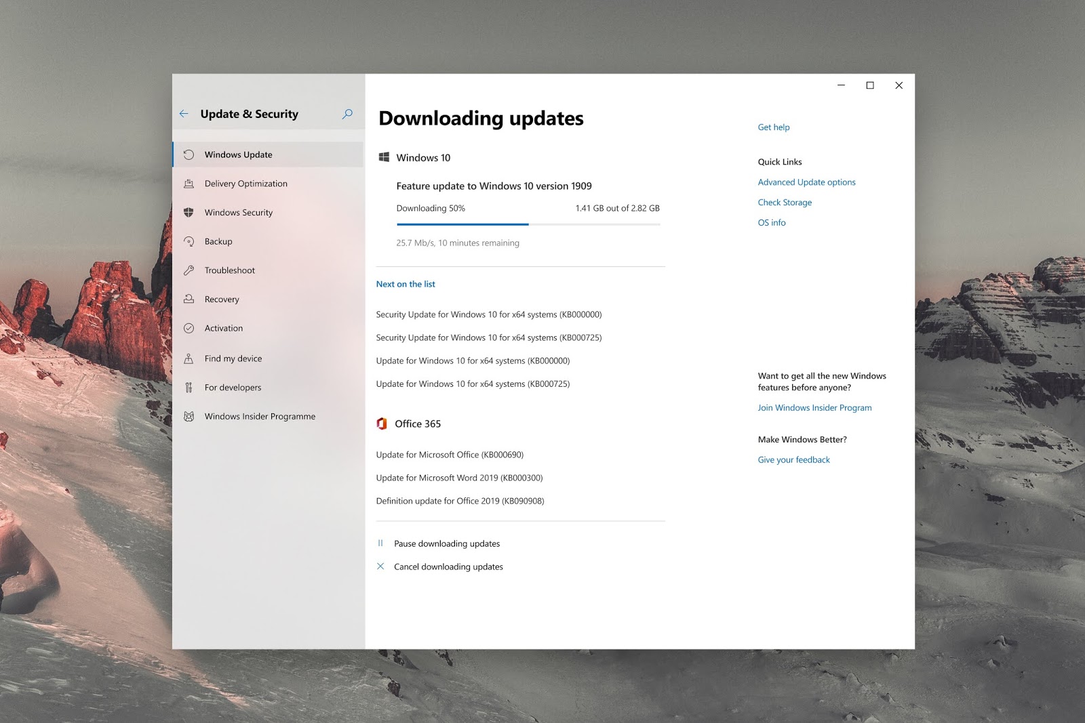Image resolution: width=1085 pixels, height=723 pixels.
Task: Minimize the Settings window
Action: [841, 85]
